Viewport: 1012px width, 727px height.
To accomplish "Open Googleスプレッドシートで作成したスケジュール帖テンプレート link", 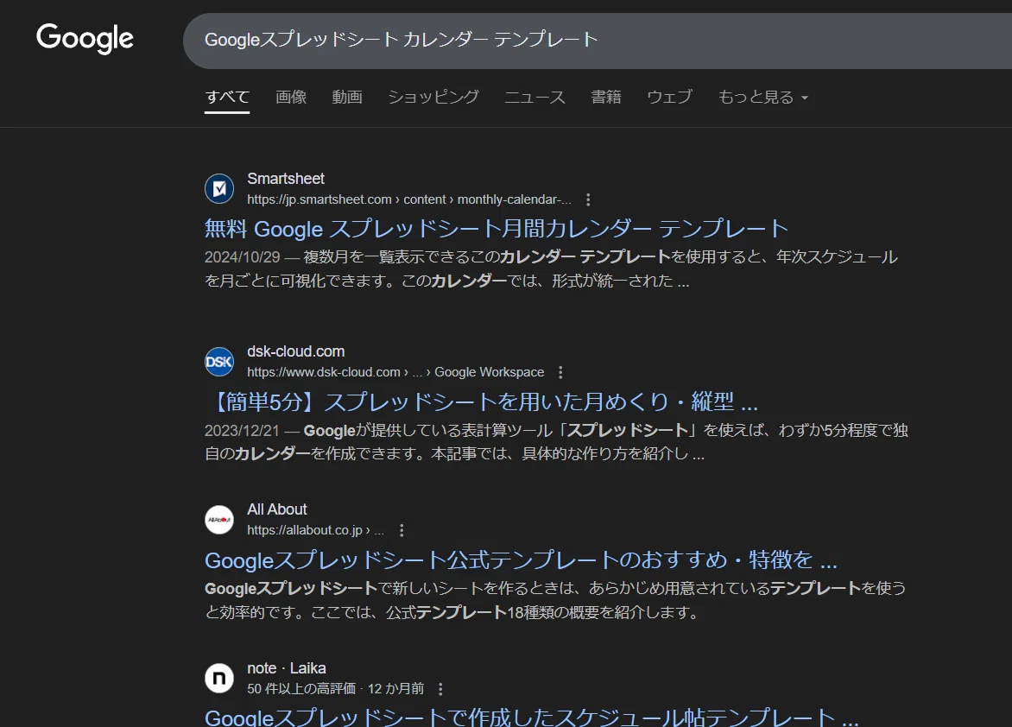I will (532, 717).
